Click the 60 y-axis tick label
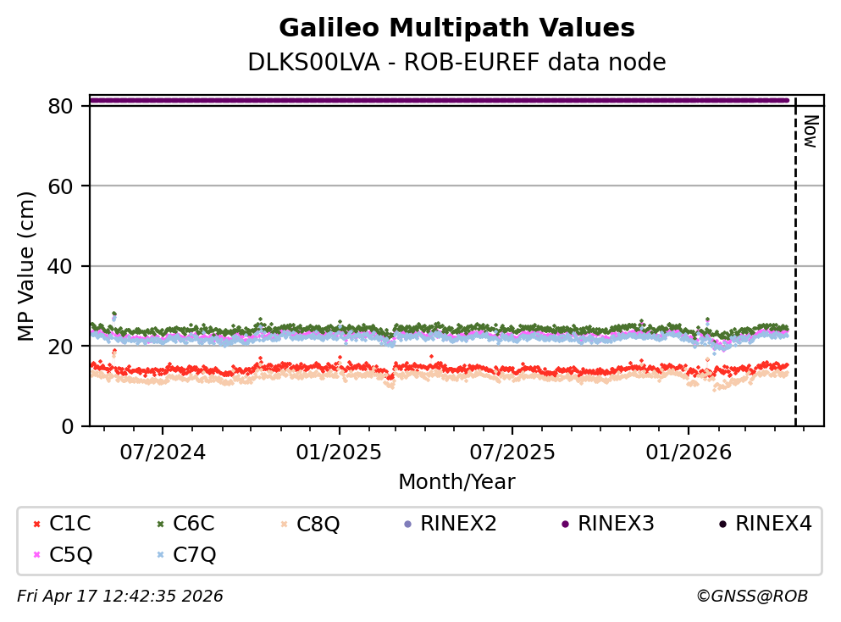 tap(67, 186)
